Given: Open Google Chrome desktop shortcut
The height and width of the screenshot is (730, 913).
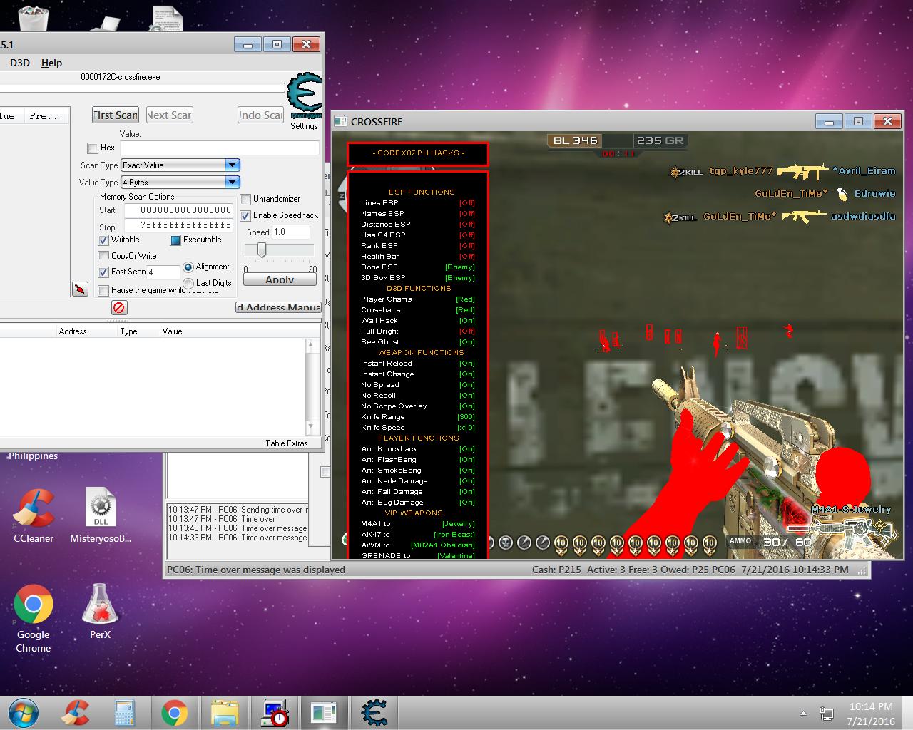Looking at the screenshot, I should click(x=34, y=619).
